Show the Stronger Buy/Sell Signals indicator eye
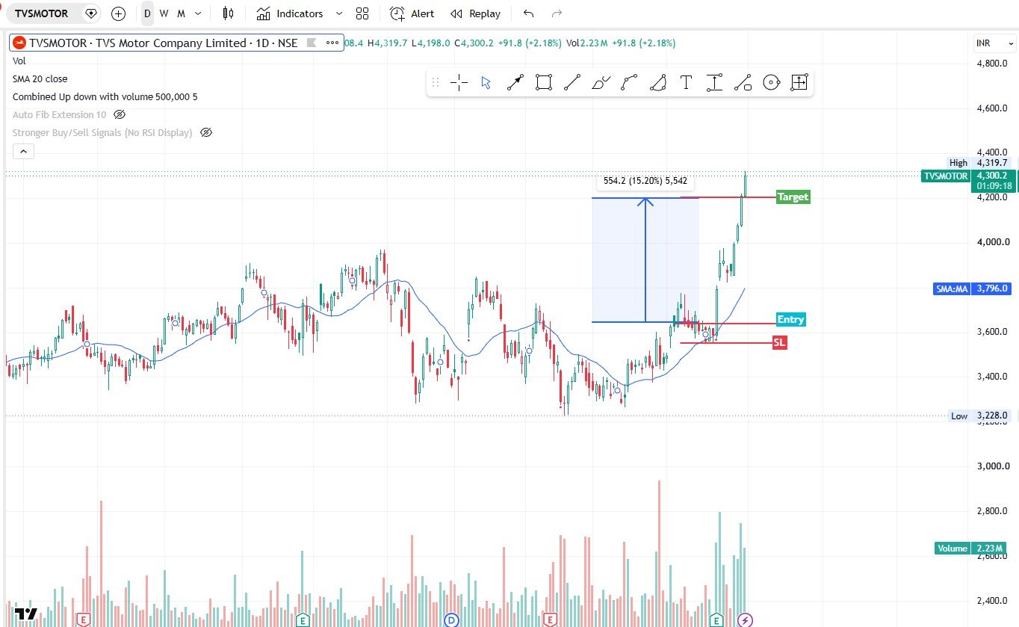This screenshot has width=1019, height=627. point(207,133)
